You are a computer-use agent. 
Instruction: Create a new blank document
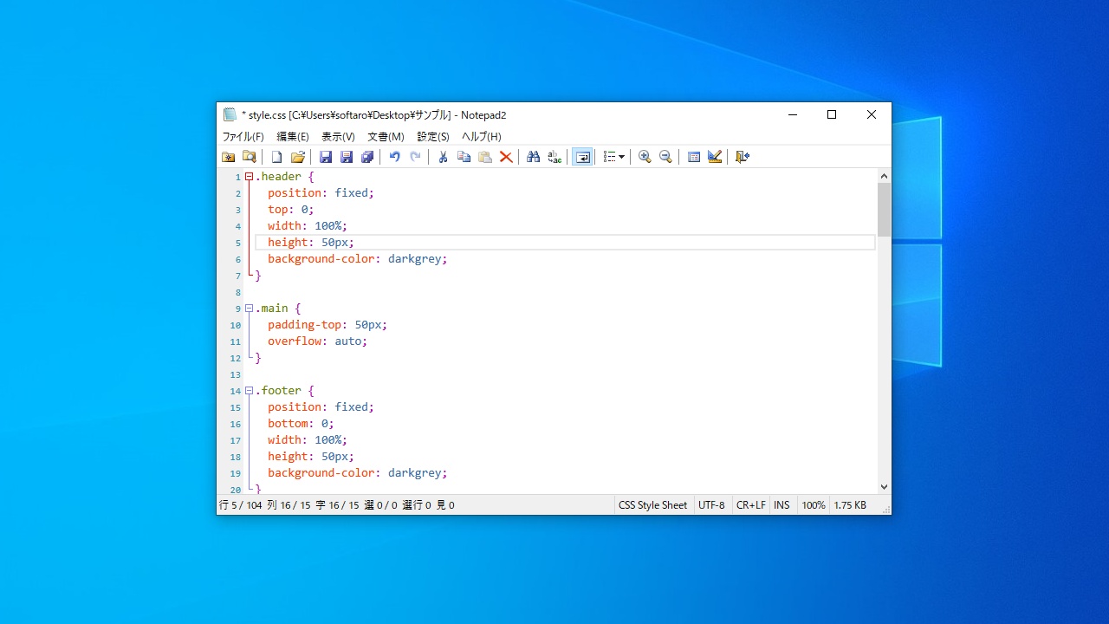click(277, 157)
